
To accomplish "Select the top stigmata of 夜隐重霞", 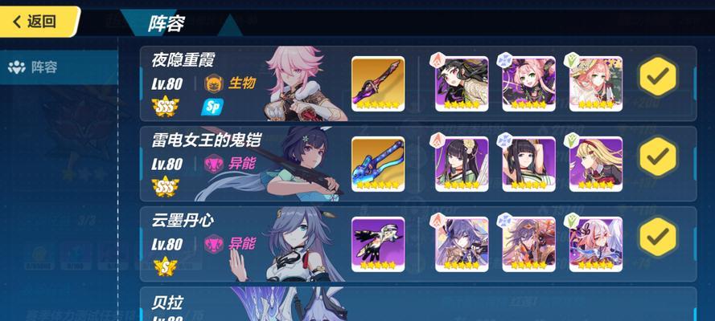I will (462, 83).
